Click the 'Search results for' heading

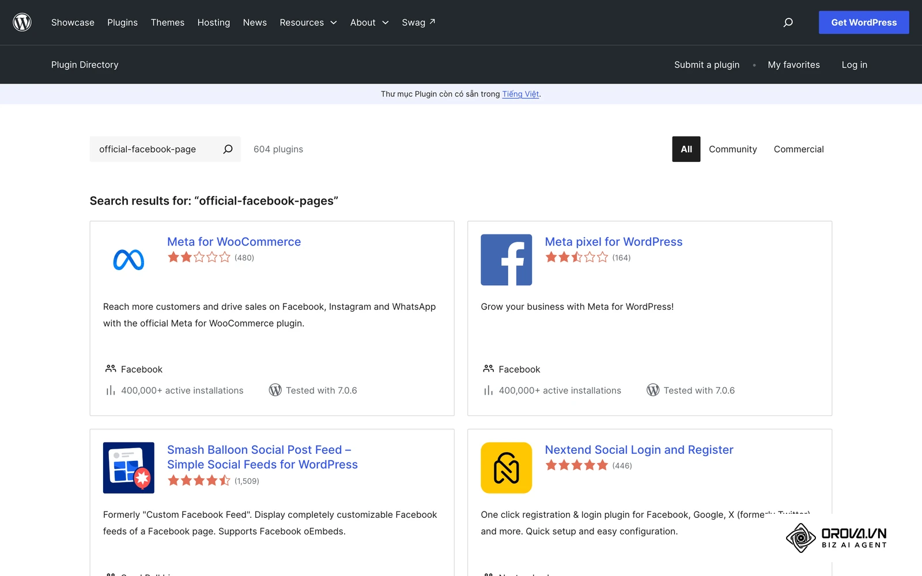tap(214, 201)
